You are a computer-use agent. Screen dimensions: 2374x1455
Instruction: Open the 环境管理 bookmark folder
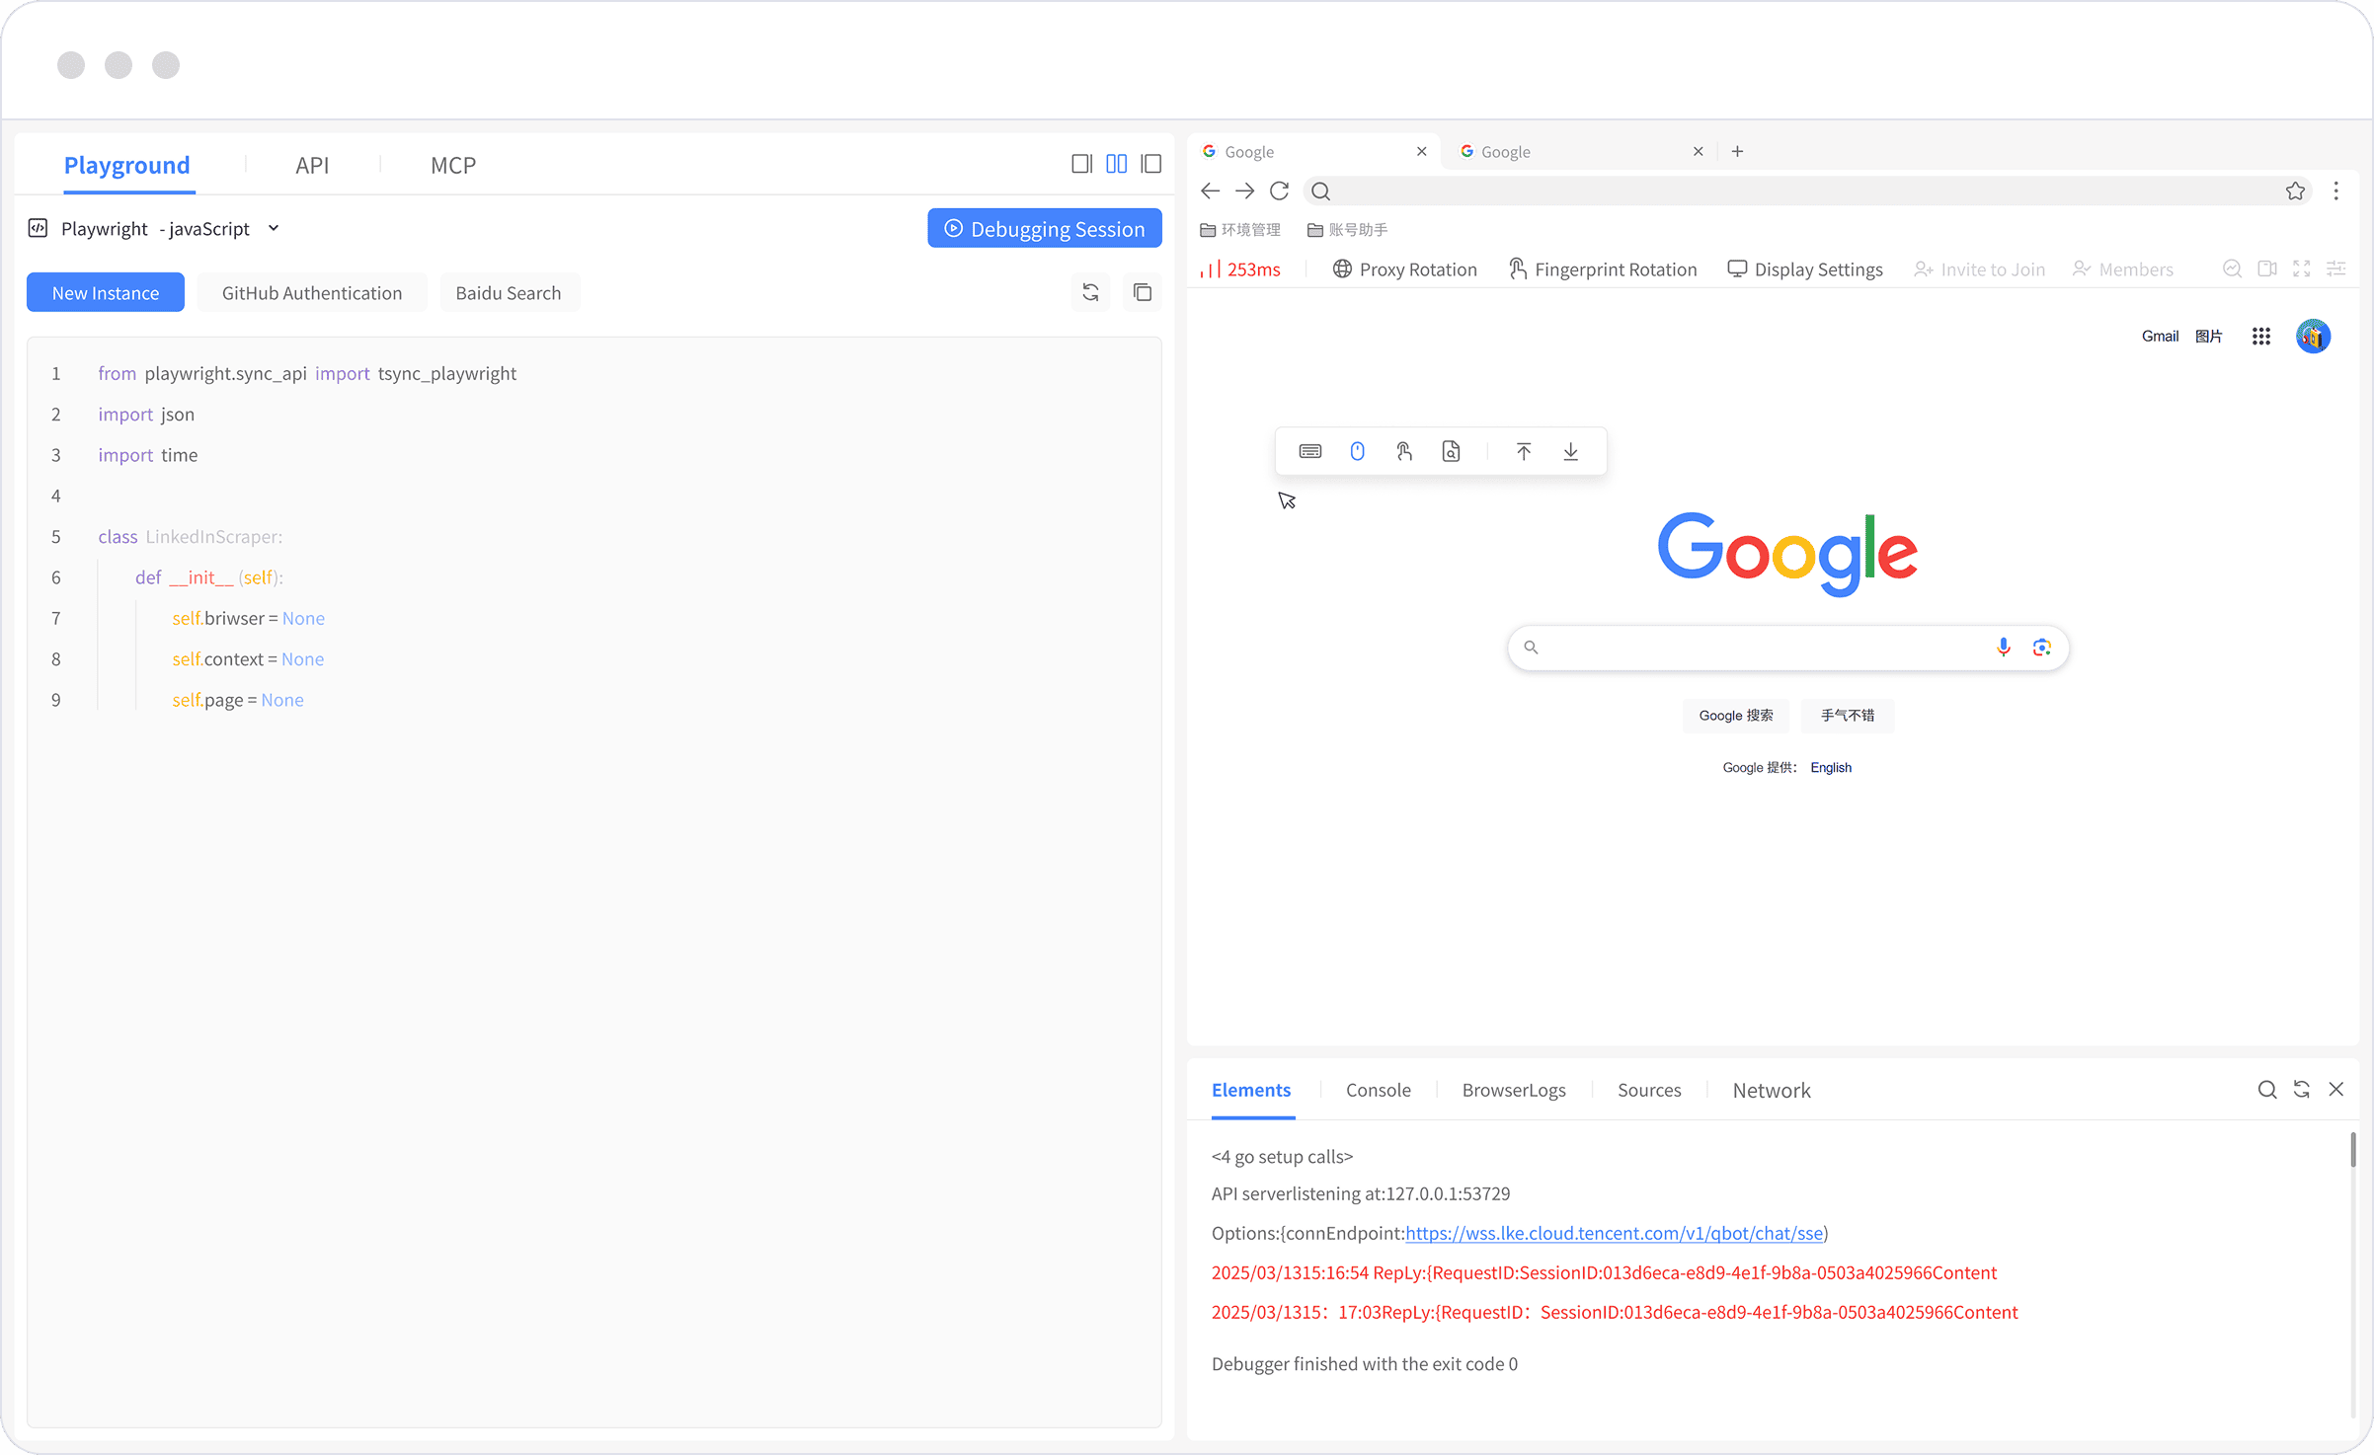pos(1239,229)
